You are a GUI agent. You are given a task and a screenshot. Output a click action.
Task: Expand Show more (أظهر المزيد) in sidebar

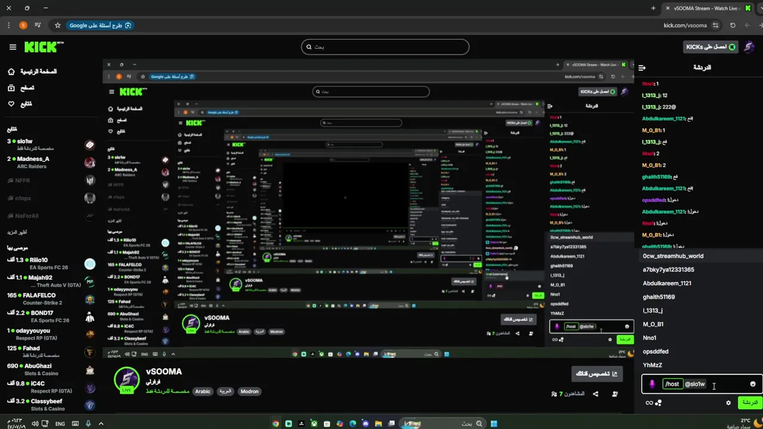point(17,232)
